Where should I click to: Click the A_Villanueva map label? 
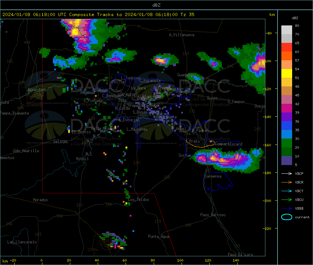[182, 35]
